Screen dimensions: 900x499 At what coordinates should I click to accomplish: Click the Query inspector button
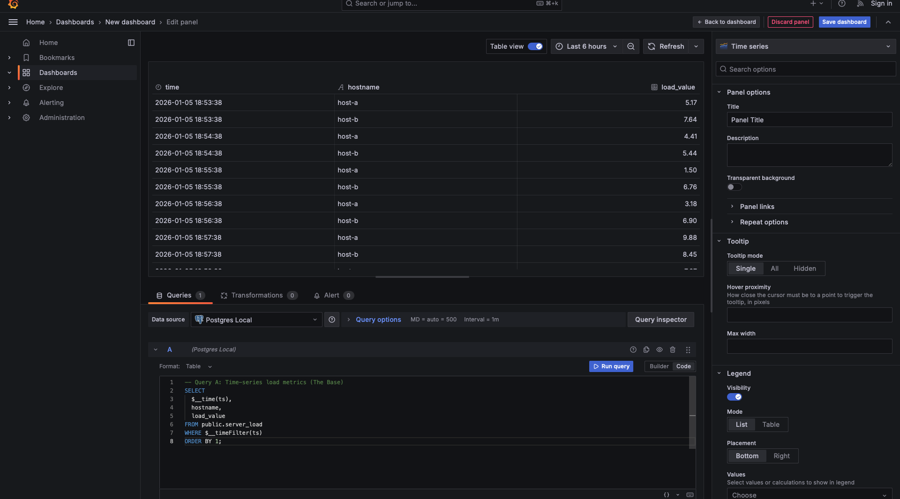click(660, 320)
